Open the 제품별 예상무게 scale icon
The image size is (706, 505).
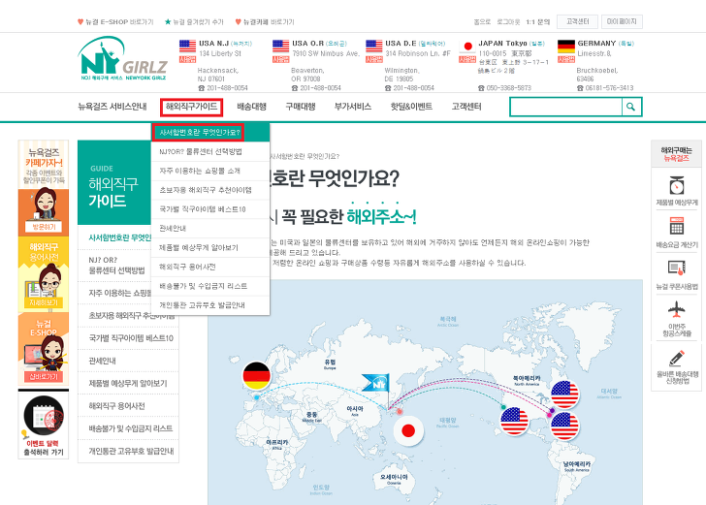tap(676, 185)
